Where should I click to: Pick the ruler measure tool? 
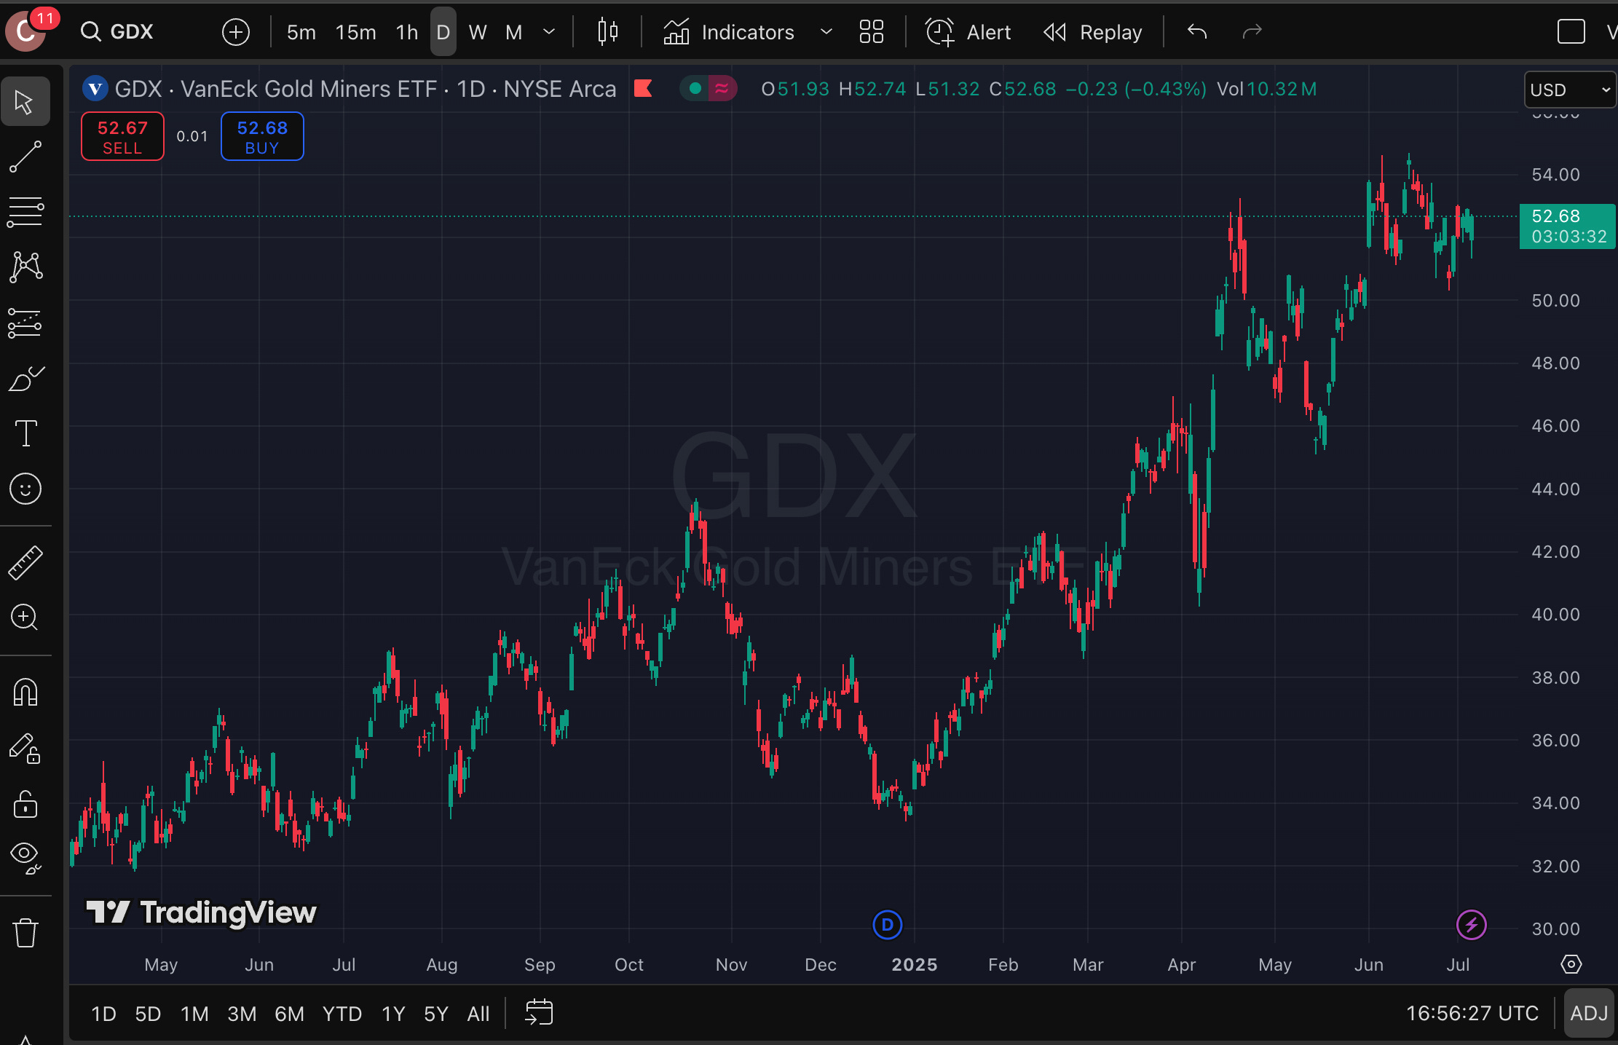tap(25, 562)
